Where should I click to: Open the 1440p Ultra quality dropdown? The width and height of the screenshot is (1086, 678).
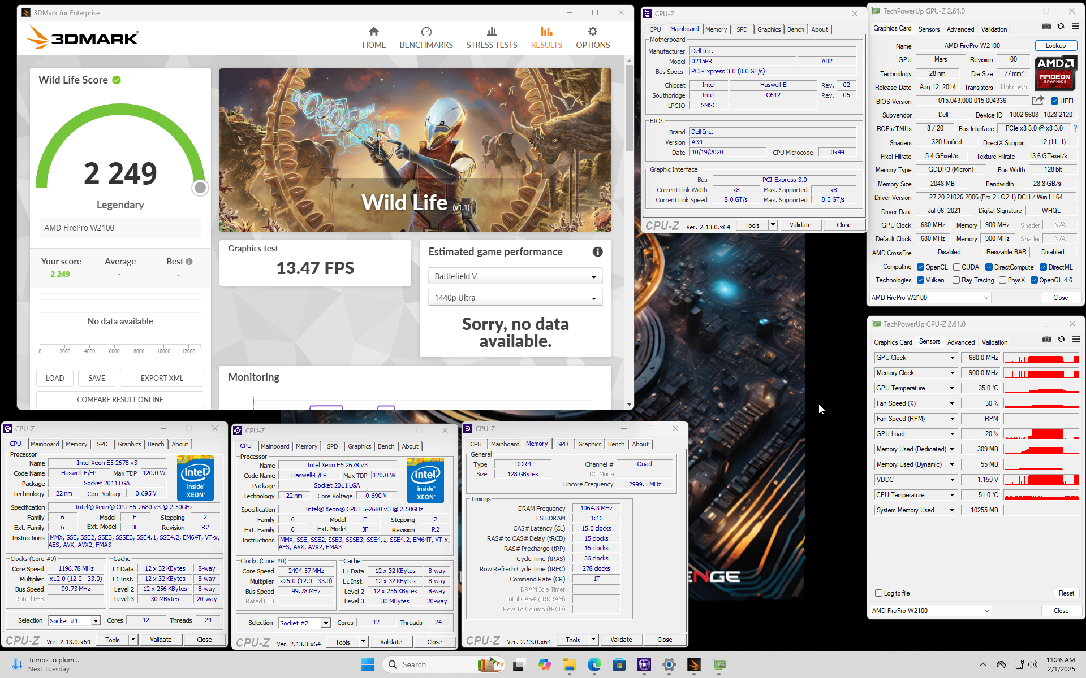(x=515, y=298)
